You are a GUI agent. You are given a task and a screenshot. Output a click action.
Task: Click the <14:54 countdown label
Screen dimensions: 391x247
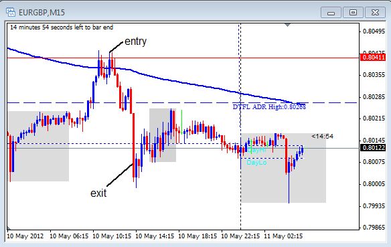tap(322, 137)
